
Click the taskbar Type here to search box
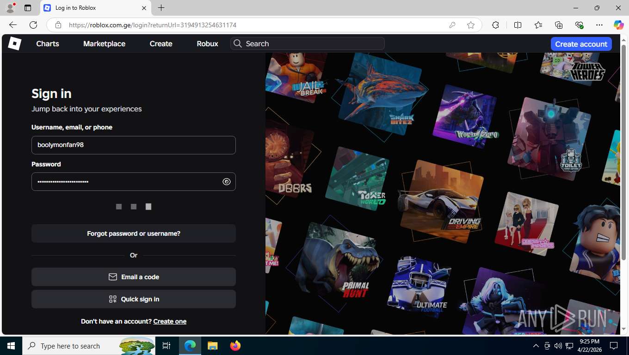(x=89, y=346)
